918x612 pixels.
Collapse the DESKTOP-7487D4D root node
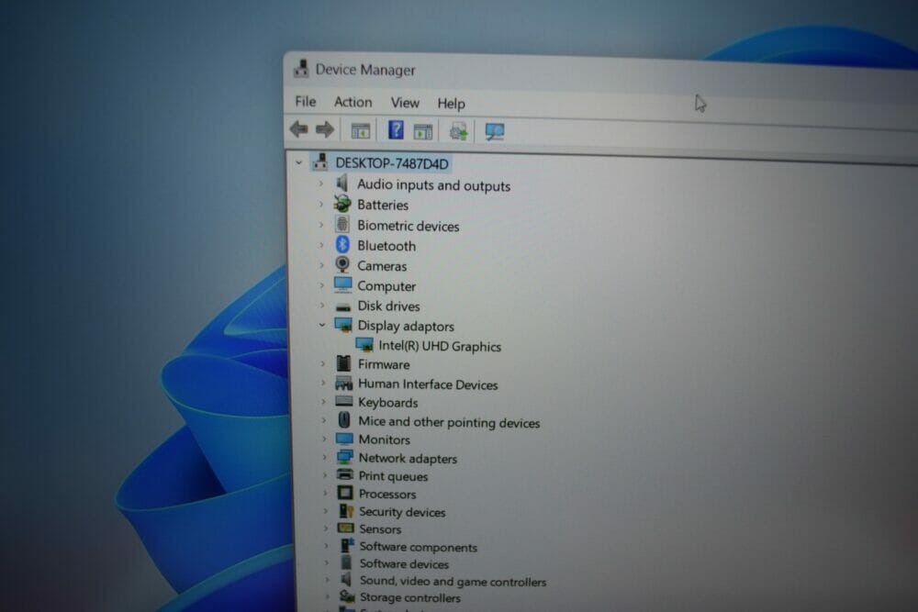299,162
